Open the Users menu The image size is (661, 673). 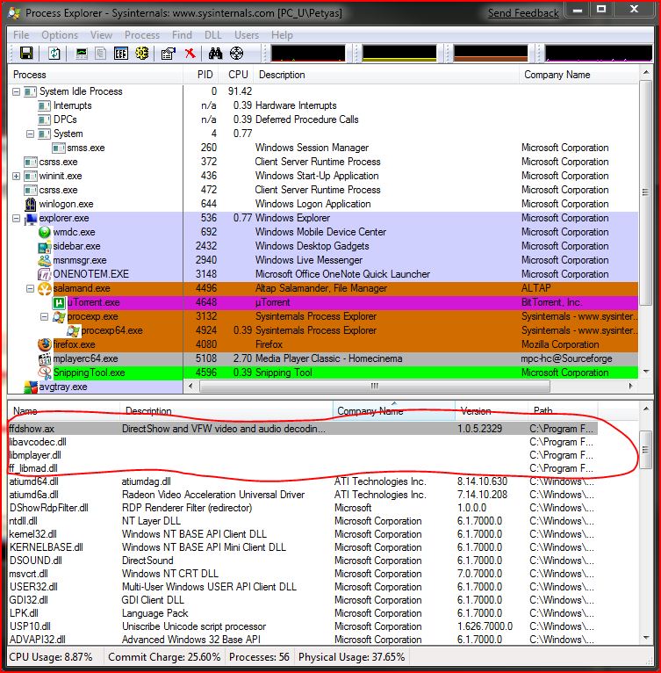(x=247, y=35)
